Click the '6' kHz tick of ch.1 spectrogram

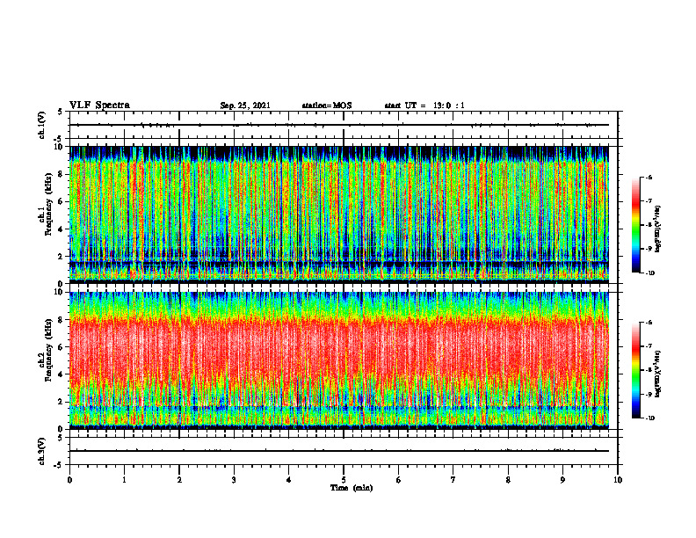click(x=62, y=201)
